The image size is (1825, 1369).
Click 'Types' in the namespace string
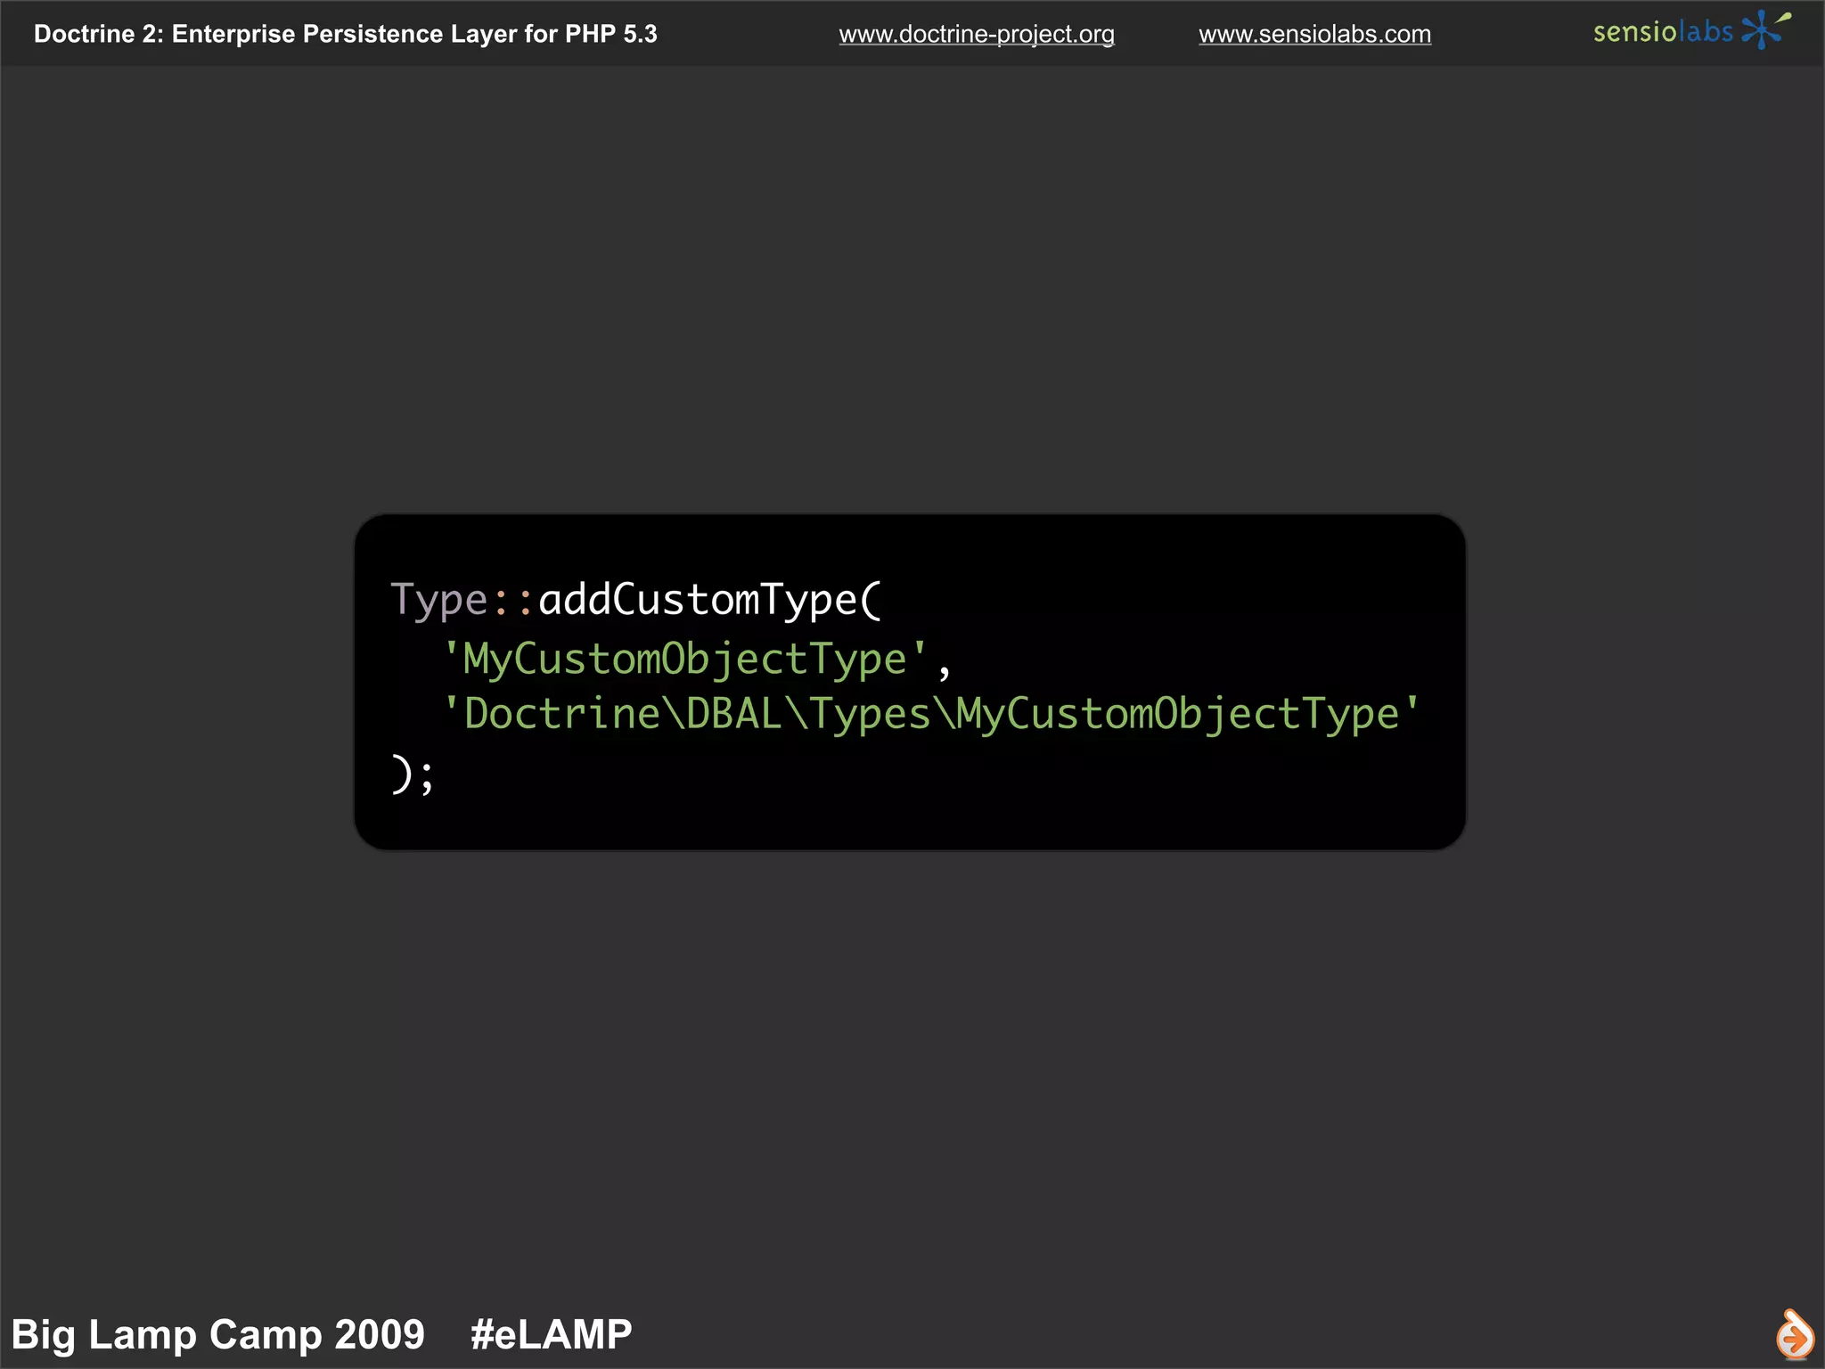(x=869, y=715)
